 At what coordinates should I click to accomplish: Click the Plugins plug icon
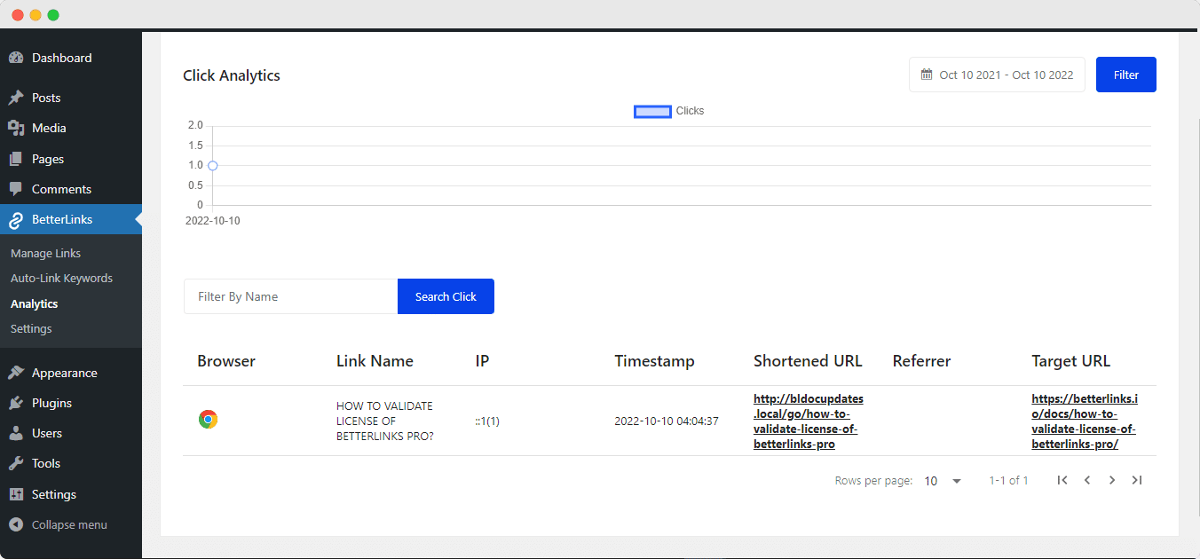tap(16, 403)
